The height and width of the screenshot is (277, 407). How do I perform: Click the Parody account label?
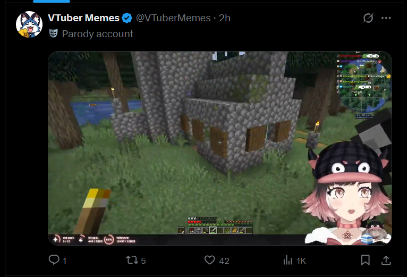click(98, 34)
